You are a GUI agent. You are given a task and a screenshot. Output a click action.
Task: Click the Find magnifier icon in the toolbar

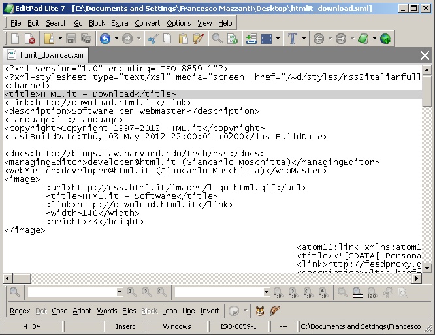[x=217, y=39]
